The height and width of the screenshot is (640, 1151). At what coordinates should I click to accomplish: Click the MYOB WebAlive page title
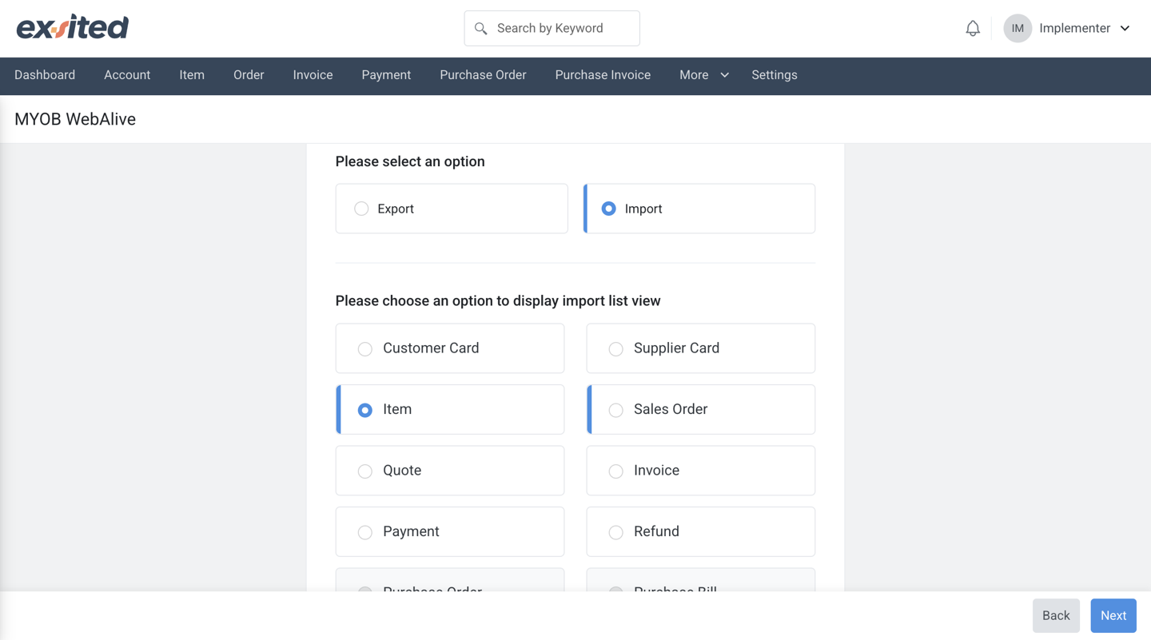75,119
